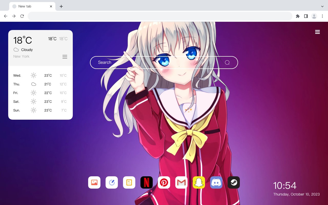Click the Sat. forecast day label

click(16, 102)
